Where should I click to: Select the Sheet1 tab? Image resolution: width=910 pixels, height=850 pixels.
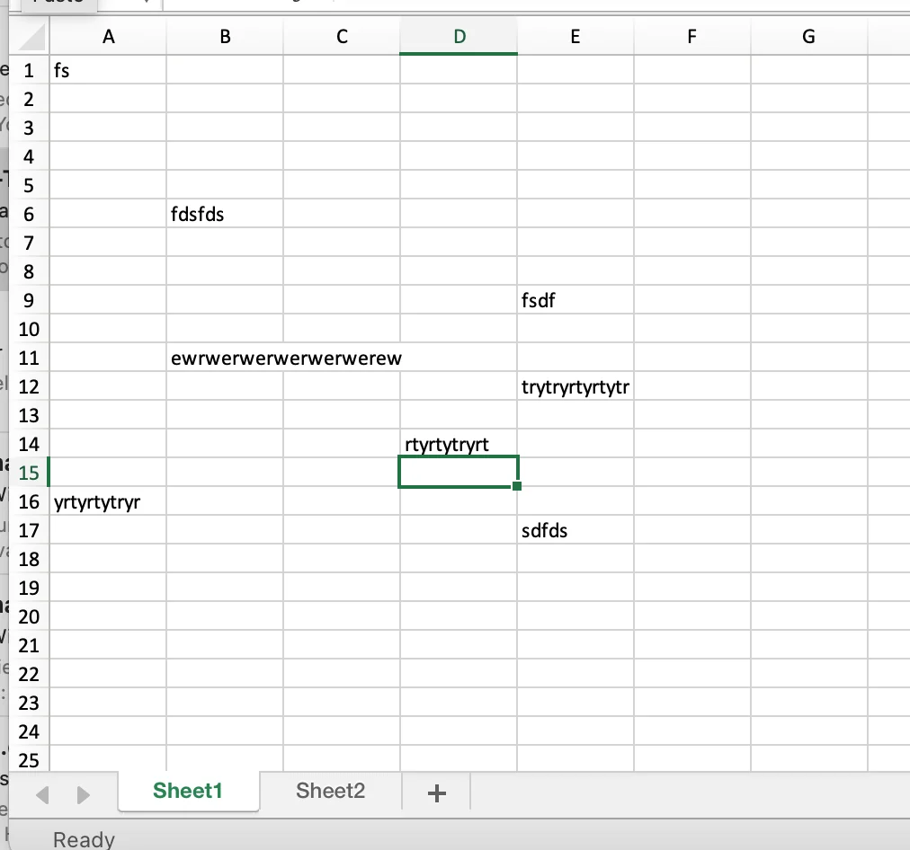click(x=188, y=791)
